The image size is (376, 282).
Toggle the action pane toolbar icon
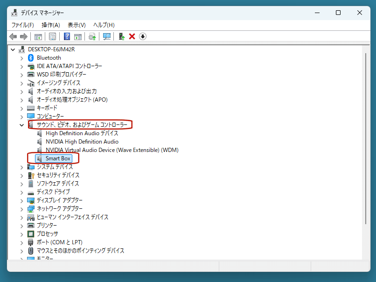pyautogui.click(x=78, y=36)
